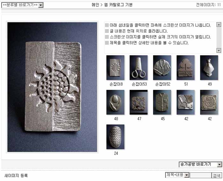Click the 손잡이53 title link
Screen dimensions: 223x181
pos(139,84)
